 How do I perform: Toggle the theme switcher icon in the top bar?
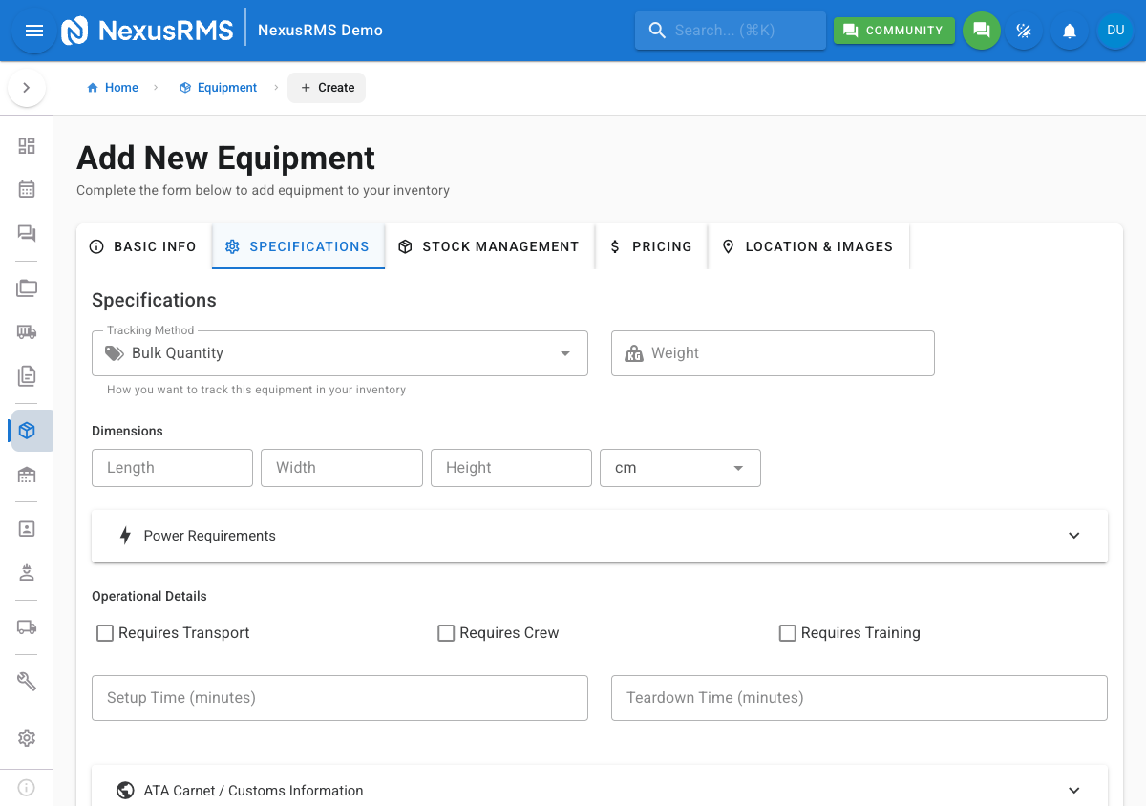[x=1025, y=30]
